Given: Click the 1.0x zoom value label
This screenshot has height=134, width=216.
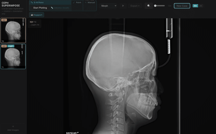Looking at the screenshot, I should (x=169, y=6).
